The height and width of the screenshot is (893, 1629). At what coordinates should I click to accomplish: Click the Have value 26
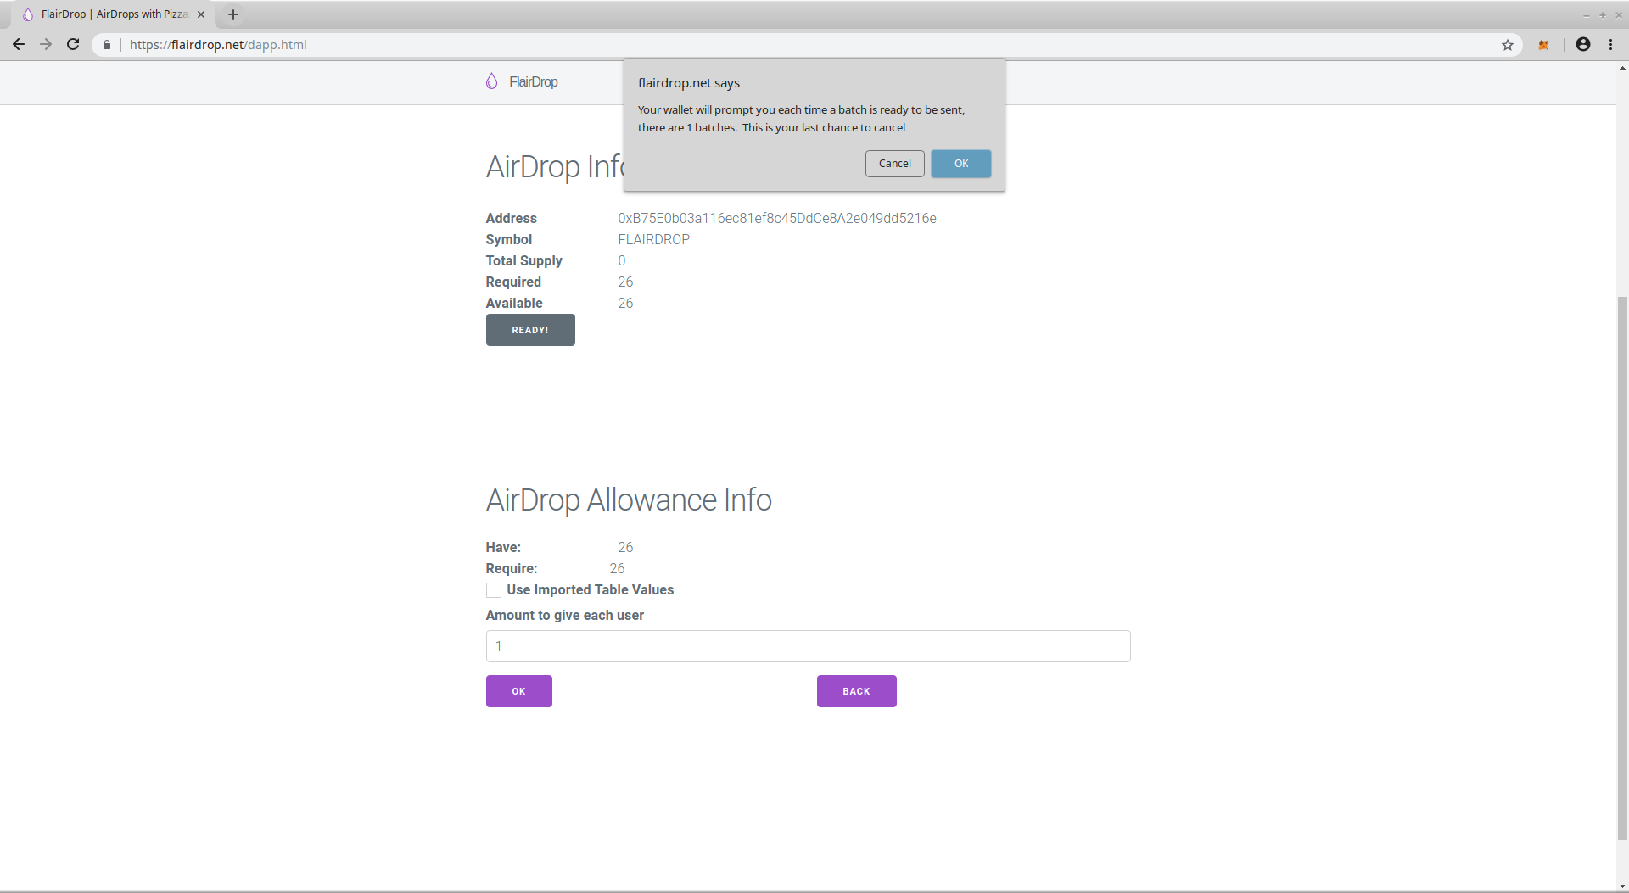tap(625, 547)
